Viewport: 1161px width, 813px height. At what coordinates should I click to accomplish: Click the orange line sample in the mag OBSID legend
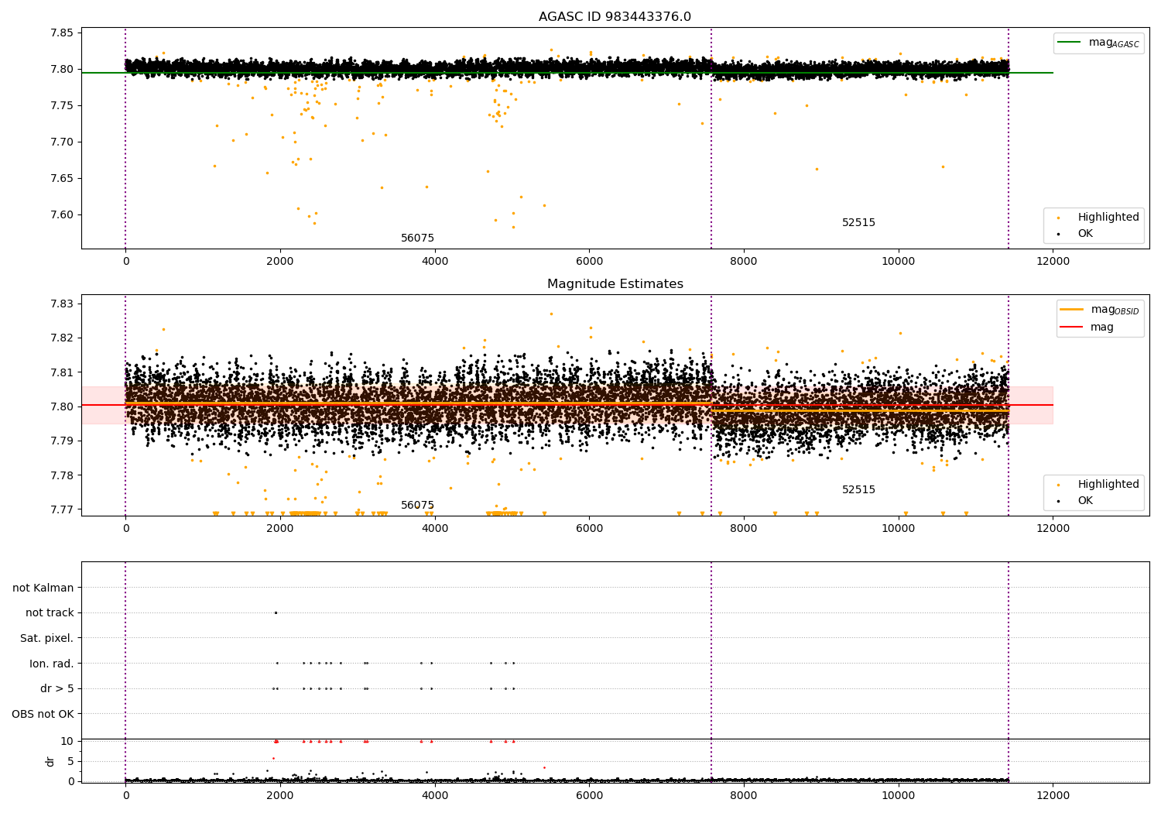click(x=1072, y=310)
